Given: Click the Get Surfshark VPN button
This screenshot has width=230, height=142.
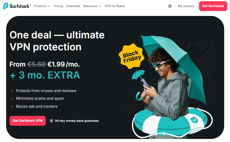Looking at the screenshot, I should (x=28, y=121).
